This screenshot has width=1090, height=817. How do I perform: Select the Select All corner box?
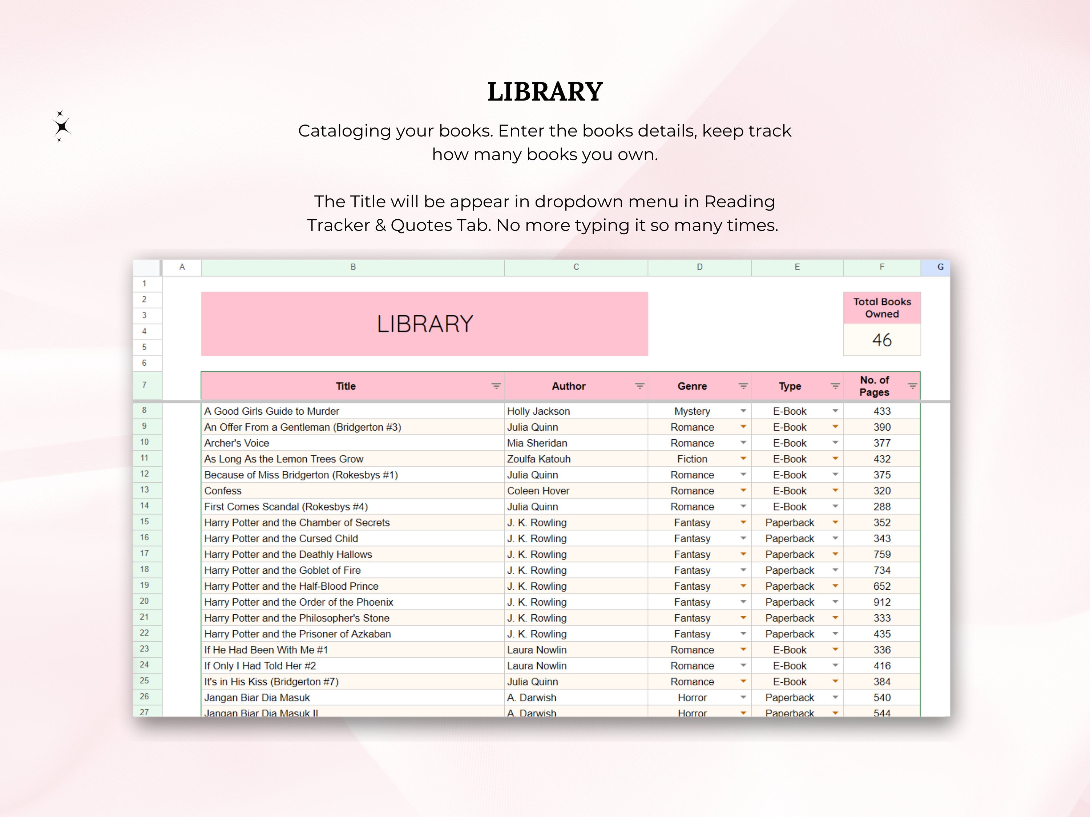point(147,267)
